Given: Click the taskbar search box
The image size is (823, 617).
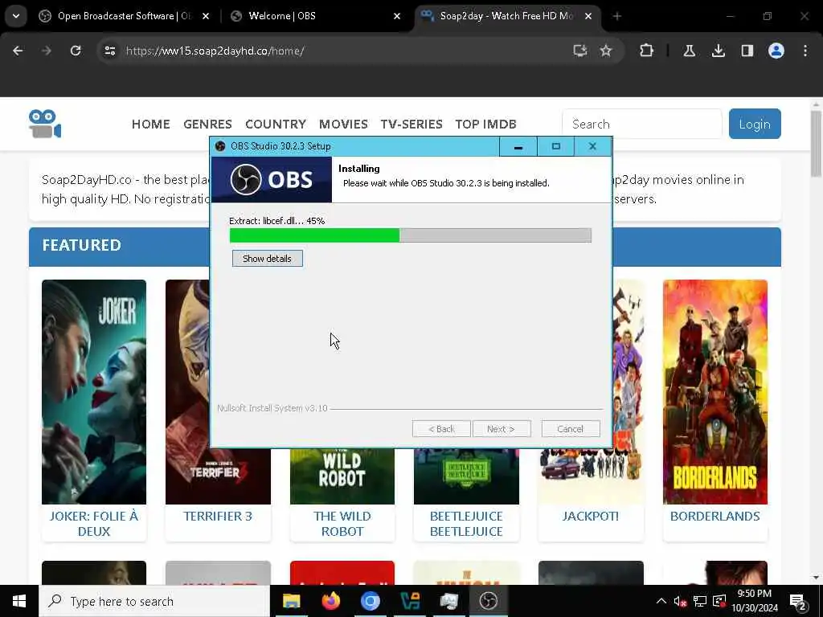Looking at the screenshot, I should [154, 601].
